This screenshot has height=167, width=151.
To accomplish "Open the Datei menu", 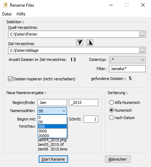I will [7, 14].
